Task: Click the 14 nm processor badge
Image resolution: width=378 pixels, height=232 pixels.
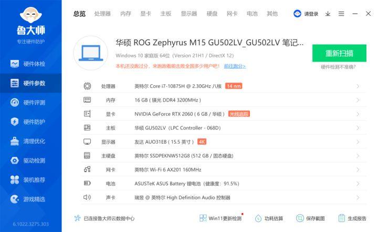Action: point(234,86)
